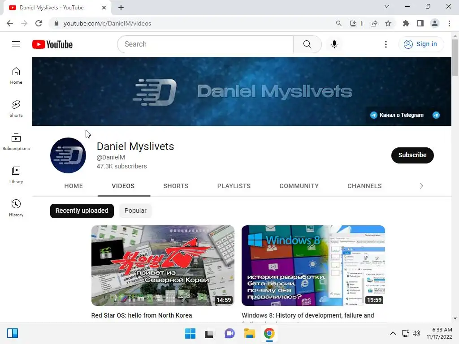Viewport: 459px width, 344px height.
Task: Open the YouTube hamburger guide menu
Action: click(16, 44)
